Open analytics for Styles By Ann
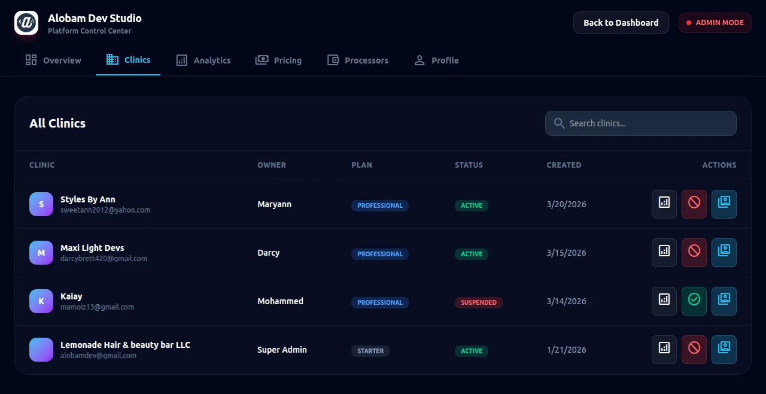This screenshot has width=766, height=394. point(664,204)
